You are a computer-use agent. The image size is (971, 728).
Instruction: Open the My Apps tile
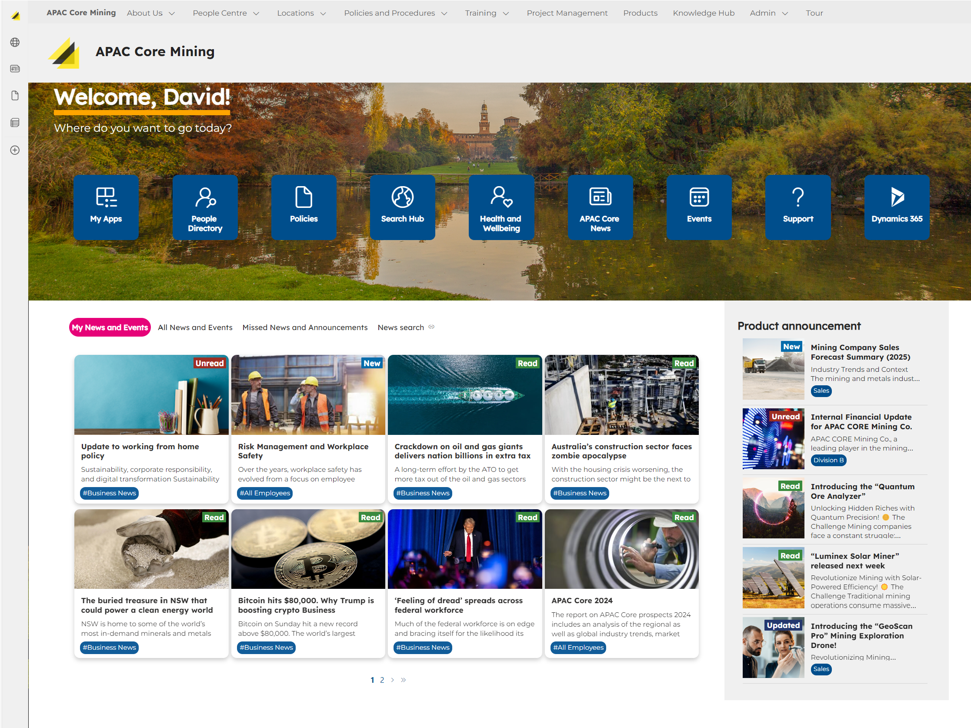pos(106,207)
